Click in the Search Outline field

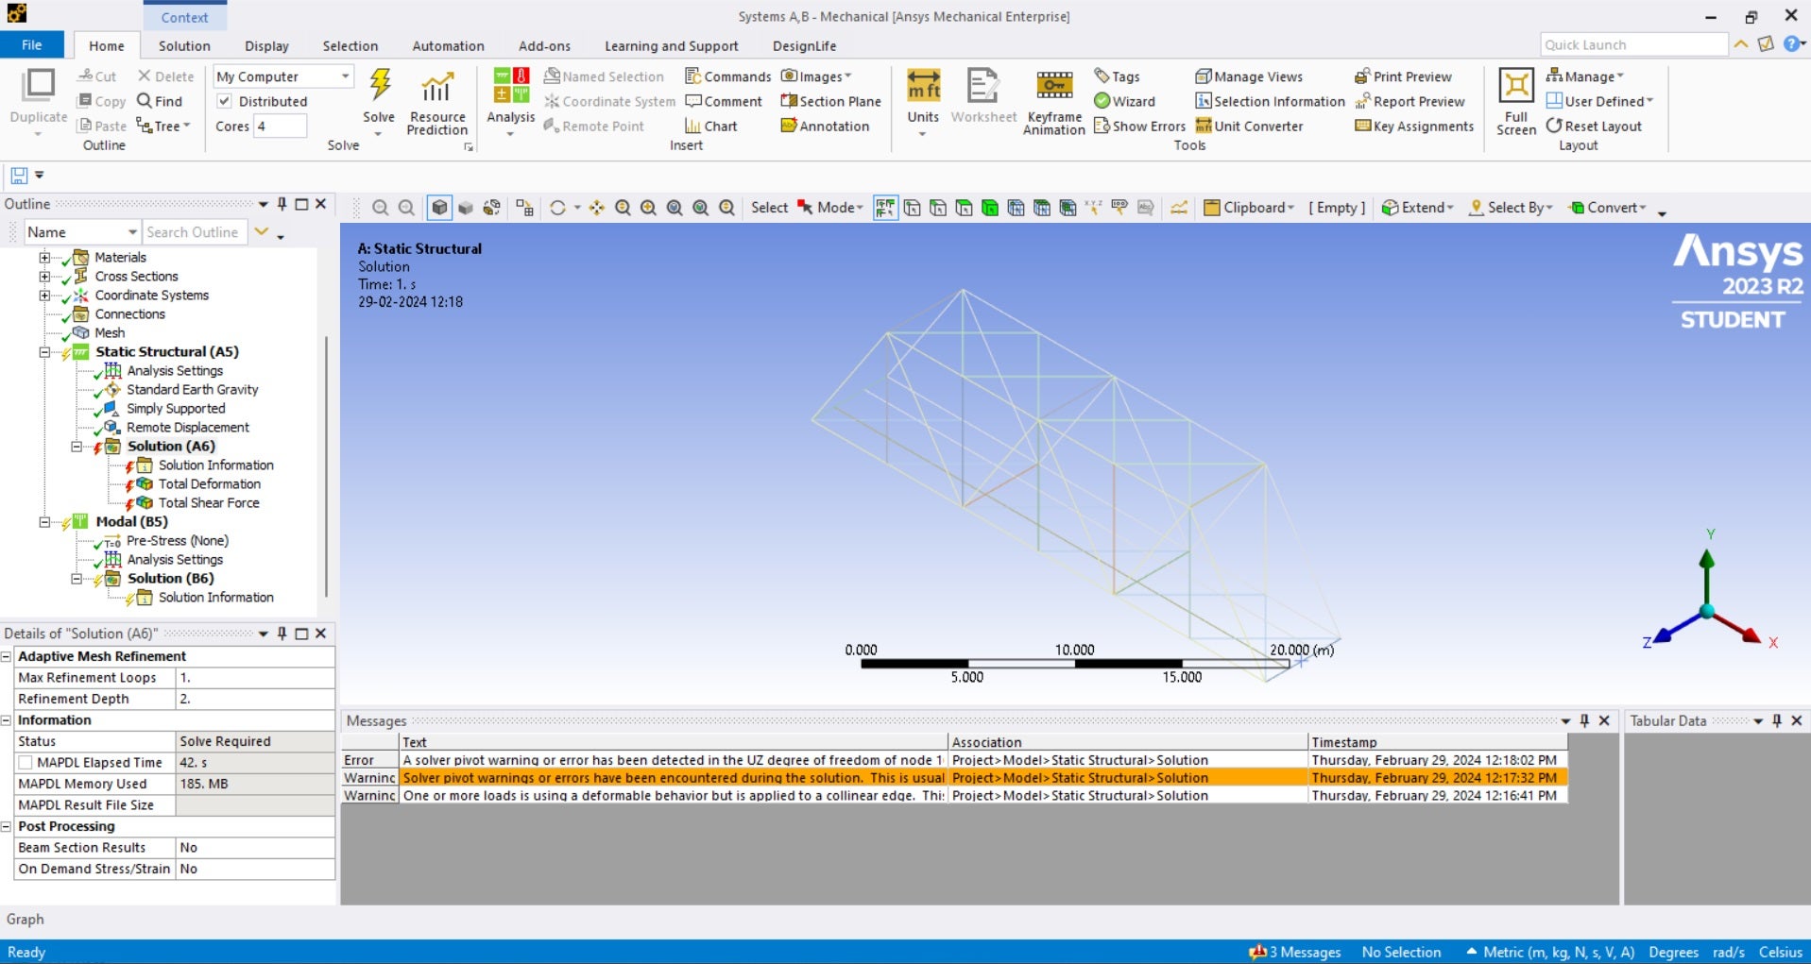pyautogui.click(x=195, y=232)
